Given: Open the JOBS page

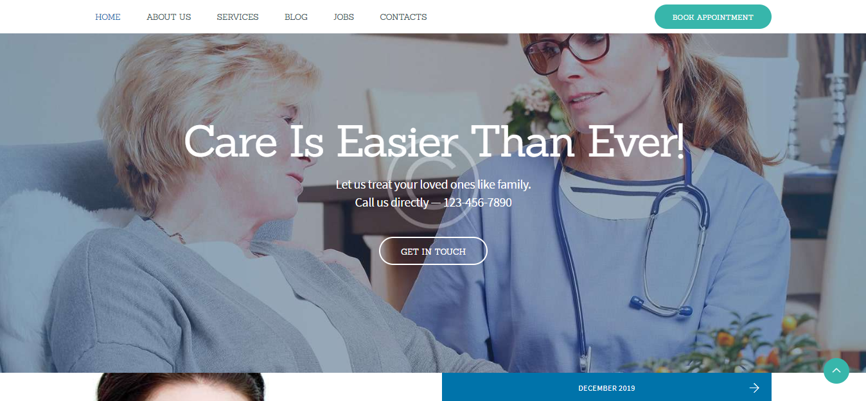Looking at the screenshot, I should (x=344, y=17).
